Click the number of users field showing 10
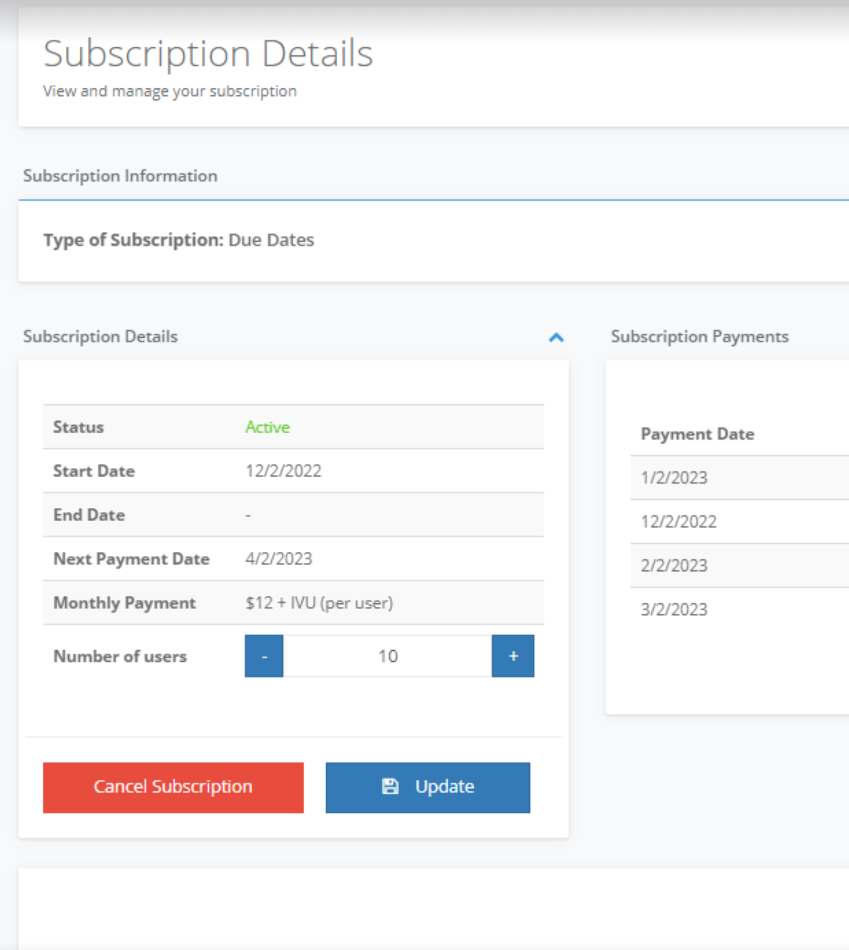This screenshot has height=950, width=849. click(x=388, y=656)
